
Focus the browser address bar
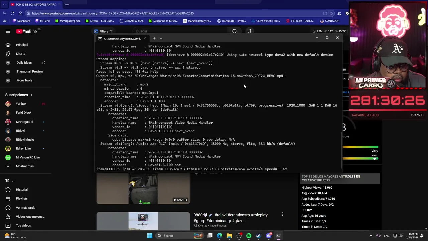click(174, 13)
